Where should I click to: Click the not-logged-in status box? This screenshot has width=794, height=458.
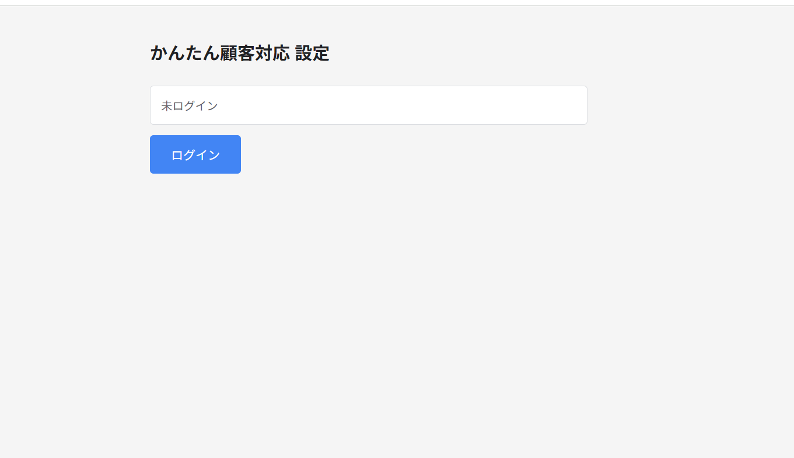(x=368, y=105)
